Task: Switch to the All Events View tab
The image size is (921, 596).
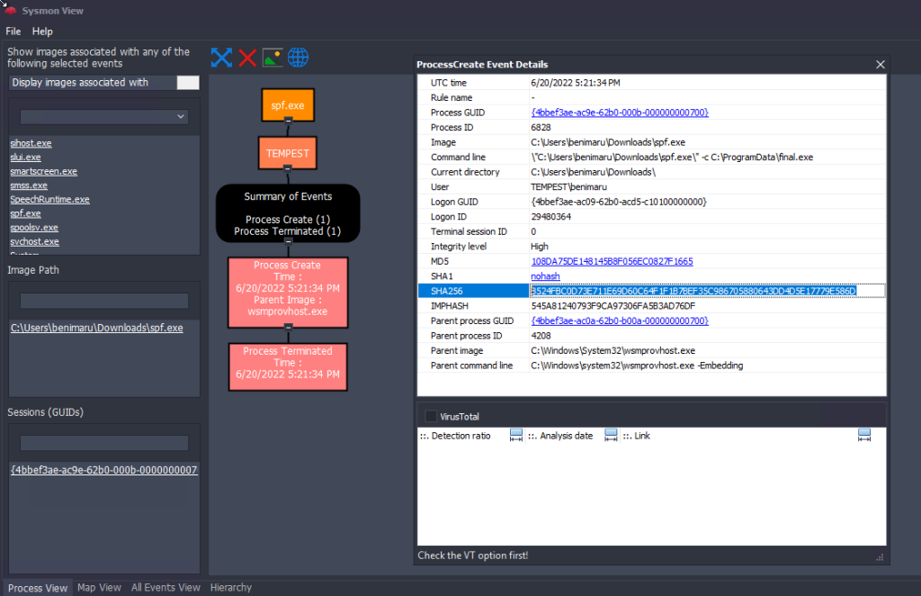Action: click(165, 588)
